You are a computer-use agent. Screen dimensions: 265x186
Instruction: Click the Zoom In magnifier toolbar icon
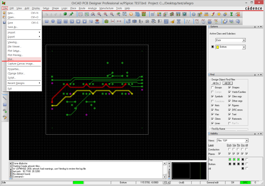coord(105,14)
